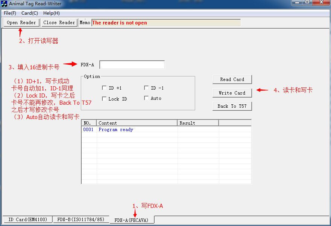Click the Content column header
This screenshot has width=331, height=226.
[137, 123]
